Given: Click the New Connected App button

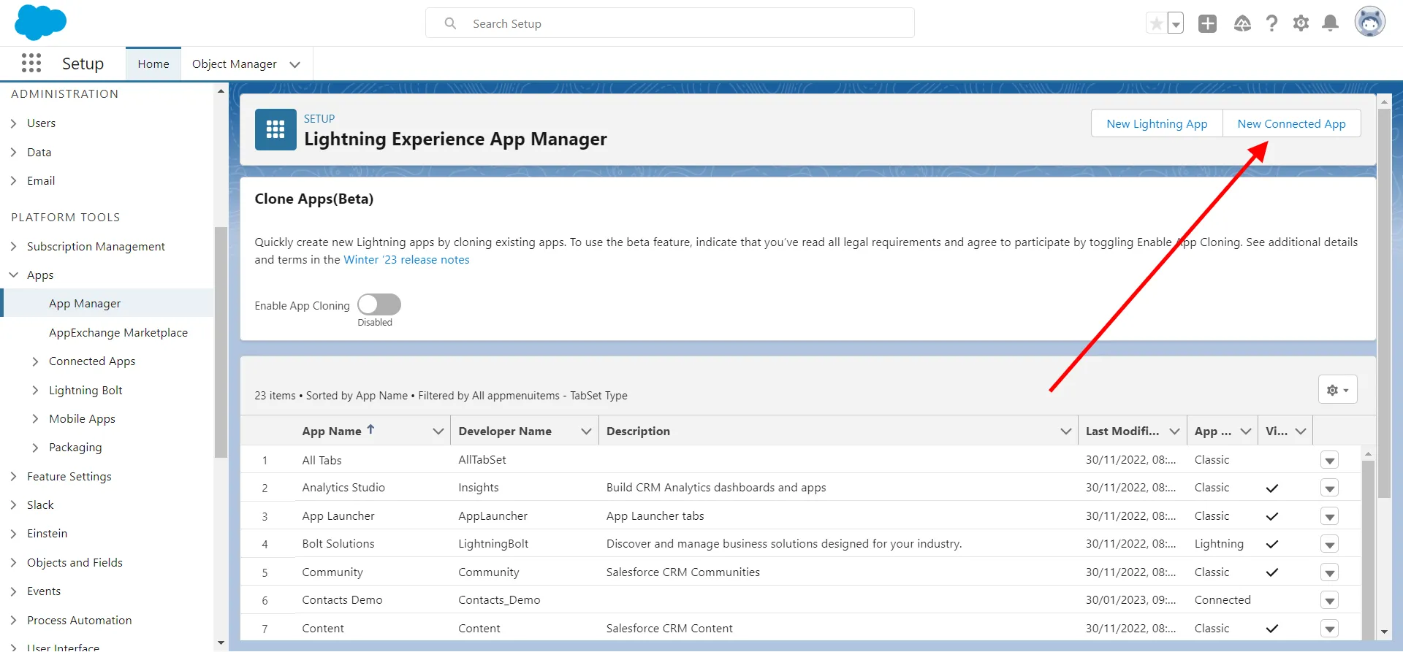Looking at the screenshot, I should 1291,123.
